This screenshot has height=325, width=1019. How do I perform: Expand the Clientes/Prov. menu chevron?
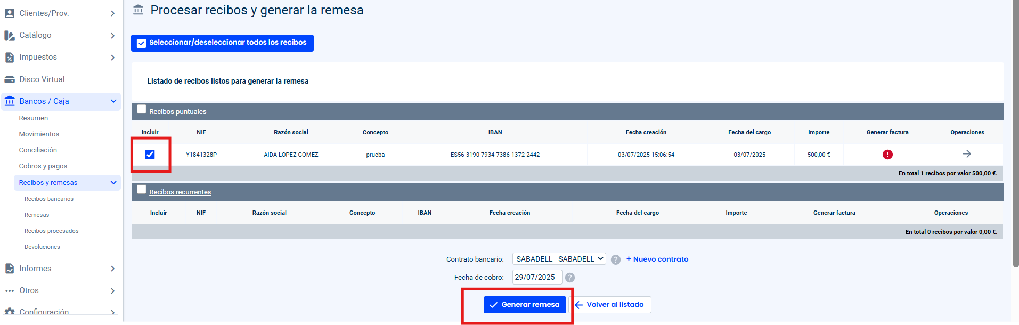point(112,13)
